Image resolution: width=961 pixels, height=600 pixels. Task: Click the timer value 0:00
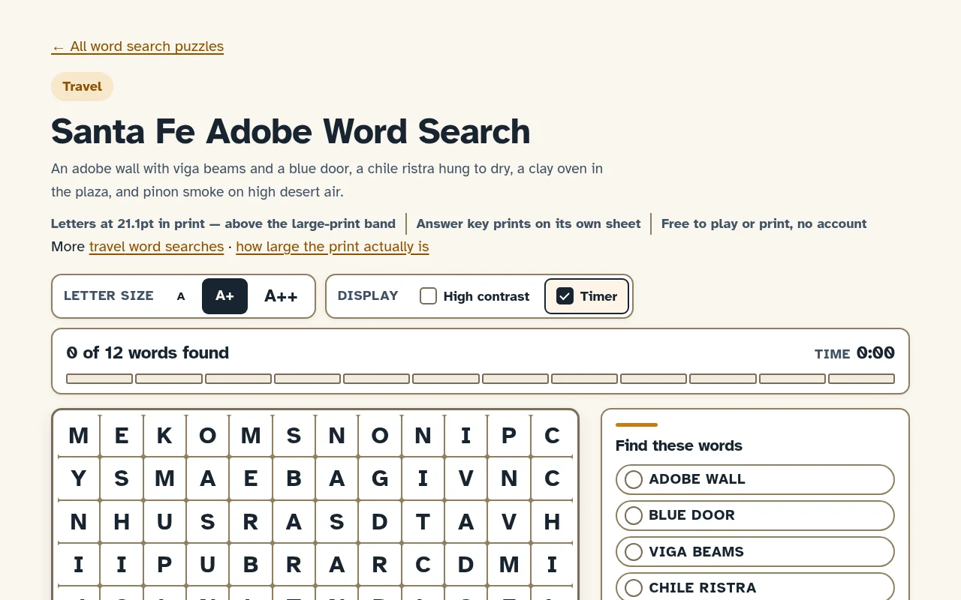point(875,352)
